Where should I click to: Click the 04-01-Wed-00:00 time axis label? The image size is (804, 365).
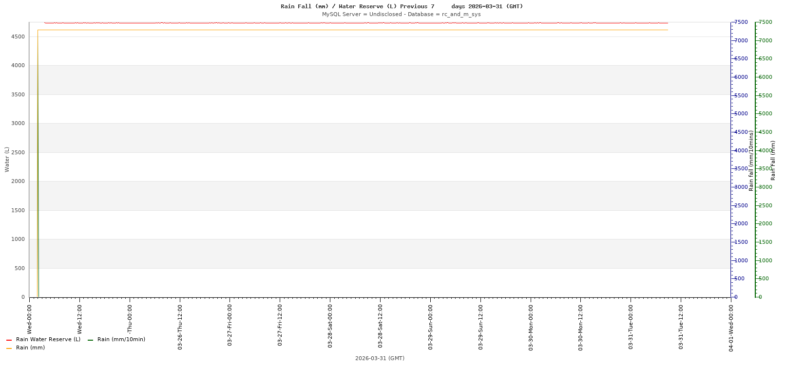coord(731,326)
